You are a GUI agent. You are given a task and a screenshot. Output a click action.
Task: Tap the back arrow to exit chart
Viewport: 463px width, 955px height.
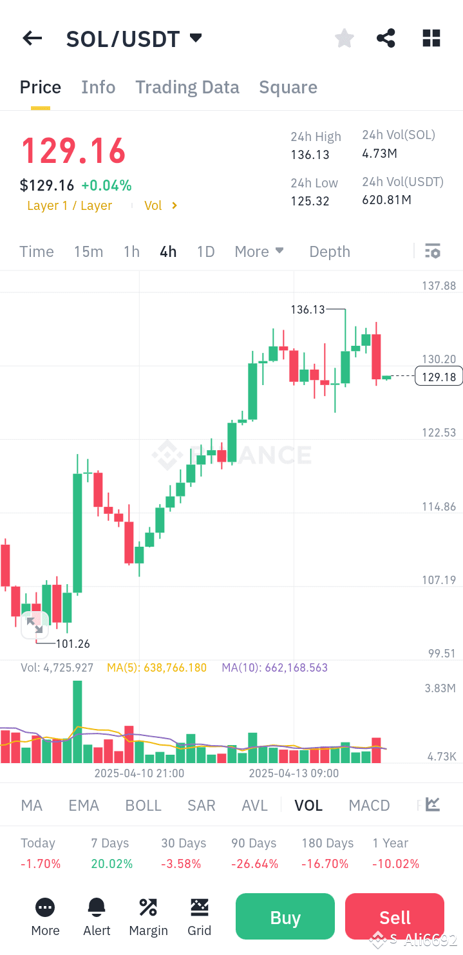[32, 38]
